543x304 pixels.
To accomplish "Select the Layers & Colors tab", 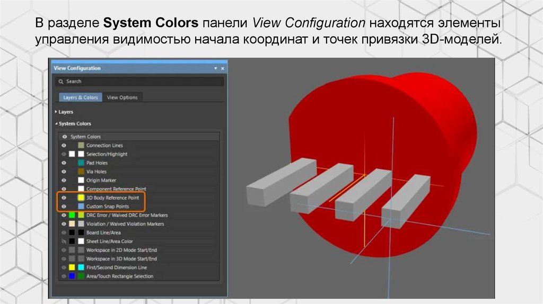I will (x=81, y=97).
